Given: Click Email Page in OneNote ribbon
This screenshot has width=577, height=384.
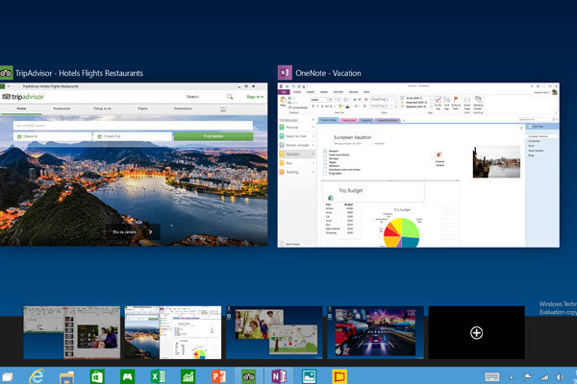Looking at the screenshot, I should coord(467,105).
